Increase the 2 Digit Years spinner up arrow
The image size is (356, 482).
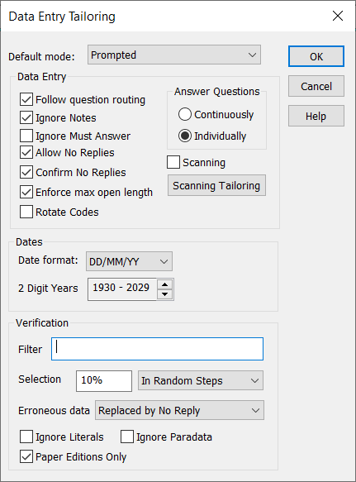coord(165,284)
